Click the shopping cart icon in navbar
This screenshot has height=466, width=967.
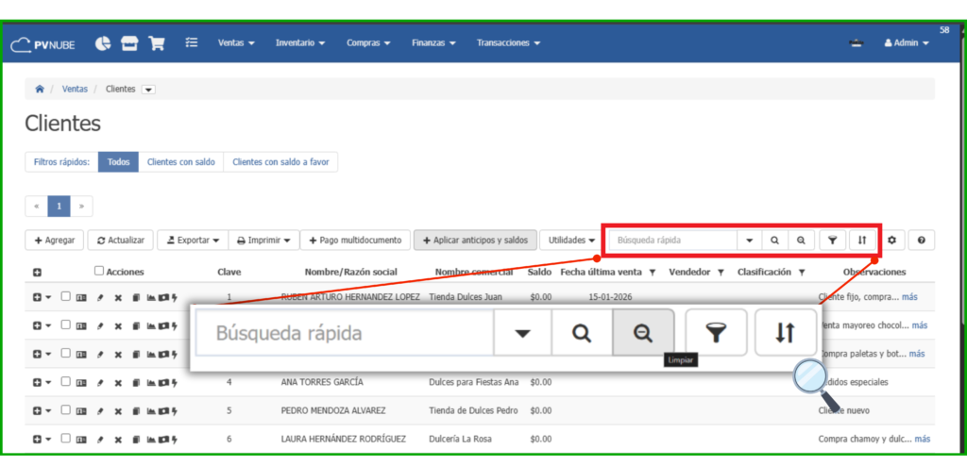(156, 43)
